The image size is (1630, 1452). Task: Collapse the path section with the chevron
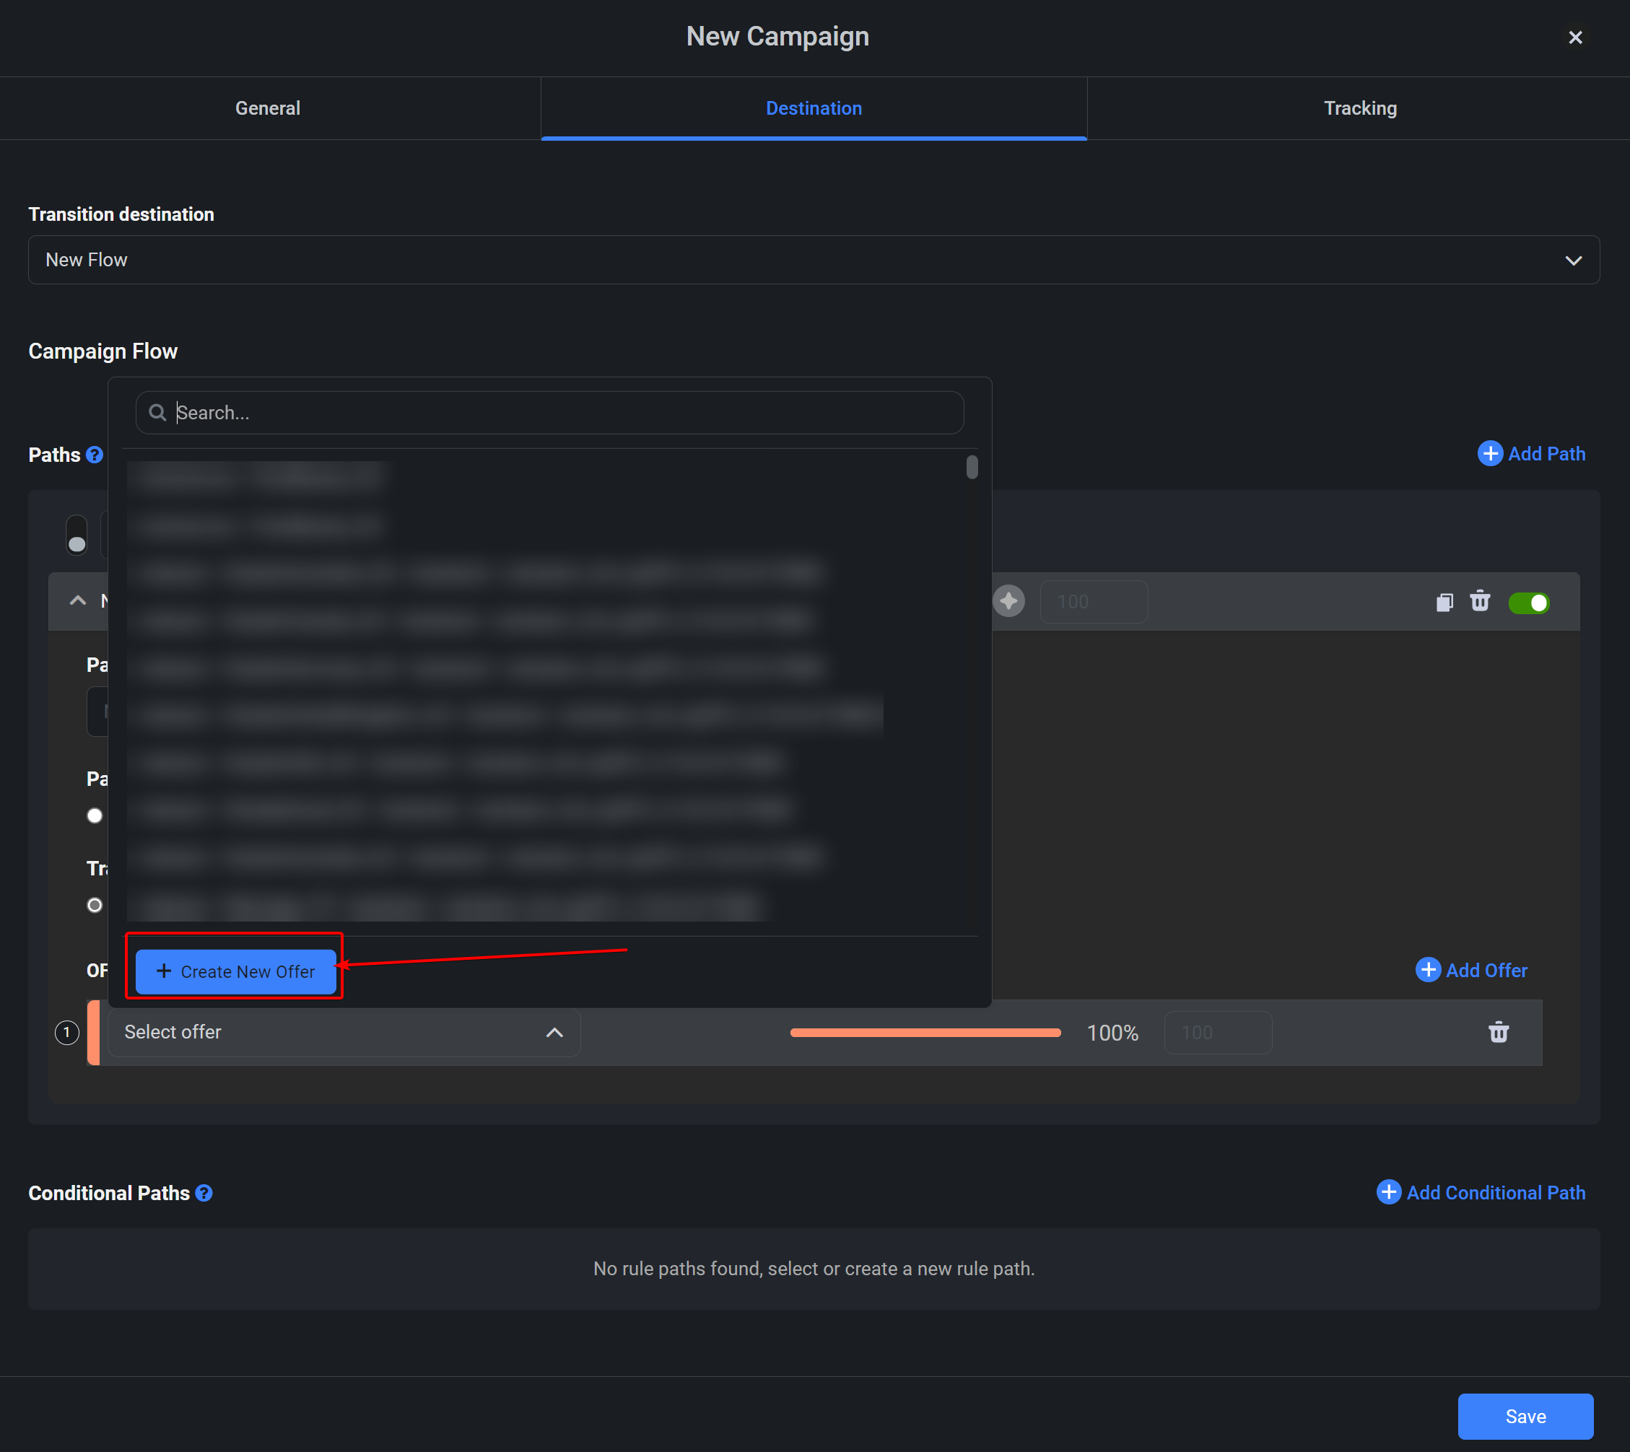point(77,600)
